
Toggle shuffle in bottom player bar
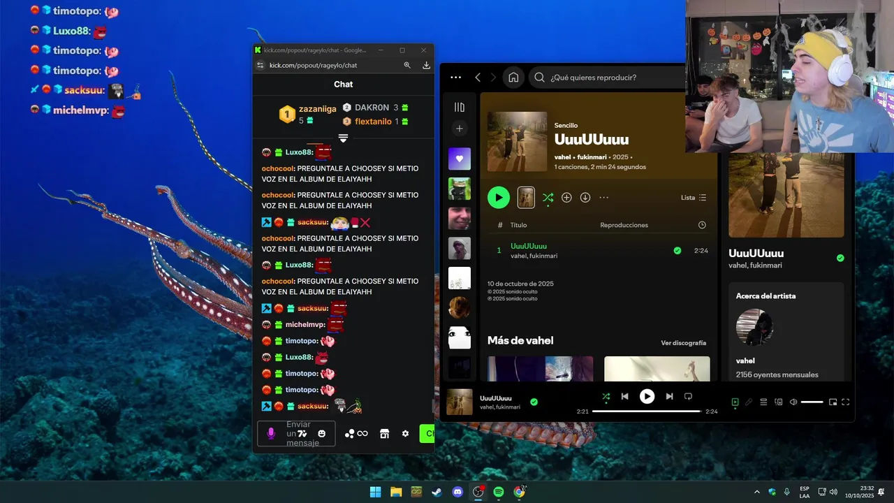[x=606, y=396]
